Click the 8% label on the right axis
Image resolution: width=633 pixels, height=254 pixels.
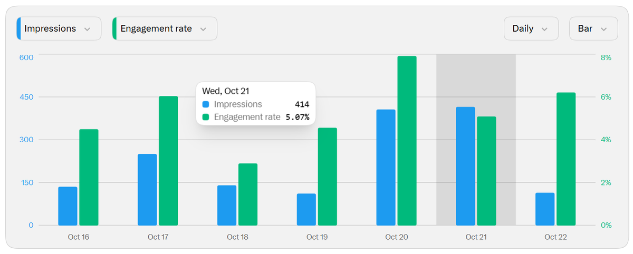point(606,57)
